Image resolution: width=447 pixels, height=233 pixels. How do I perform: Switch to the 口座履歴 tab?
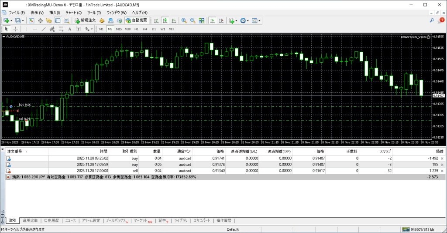tap(51, 221)
